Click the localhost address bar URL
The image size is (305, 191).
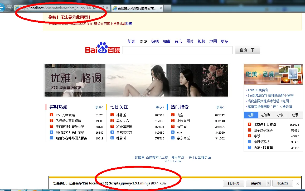click(x=56, y=8)
